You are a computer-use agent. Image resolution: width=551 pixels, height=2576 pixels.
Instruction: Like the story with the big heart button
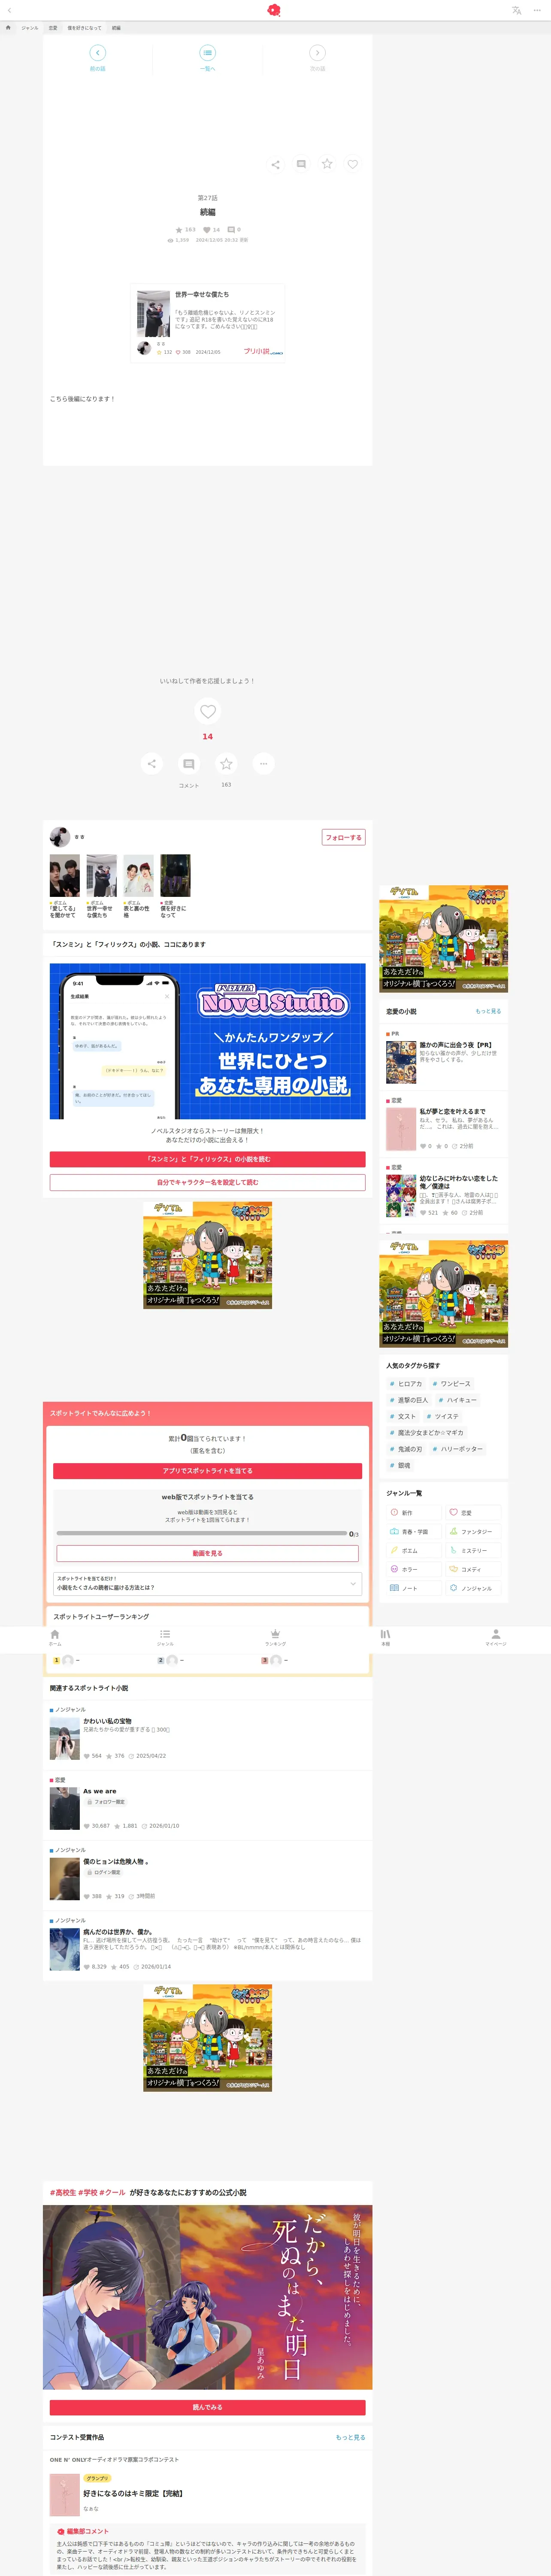tap(208, 711)
